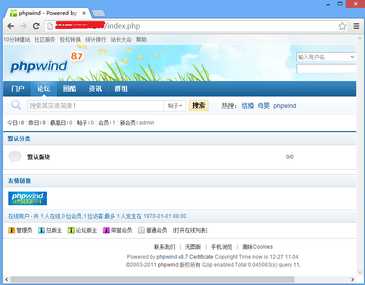Image resolution: width=365 pixels, height=285 pixels.
Task: Click the hot search term 结婚
Action: click(248, 106)
